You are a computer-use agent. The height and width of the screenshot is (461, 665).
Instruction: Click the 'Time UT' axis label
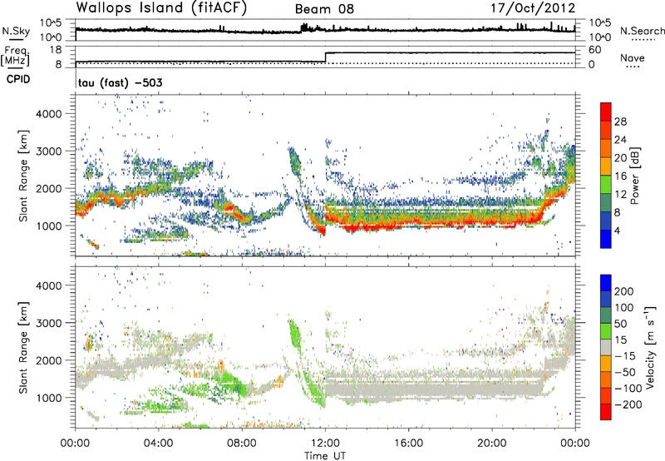pos(325,456)
